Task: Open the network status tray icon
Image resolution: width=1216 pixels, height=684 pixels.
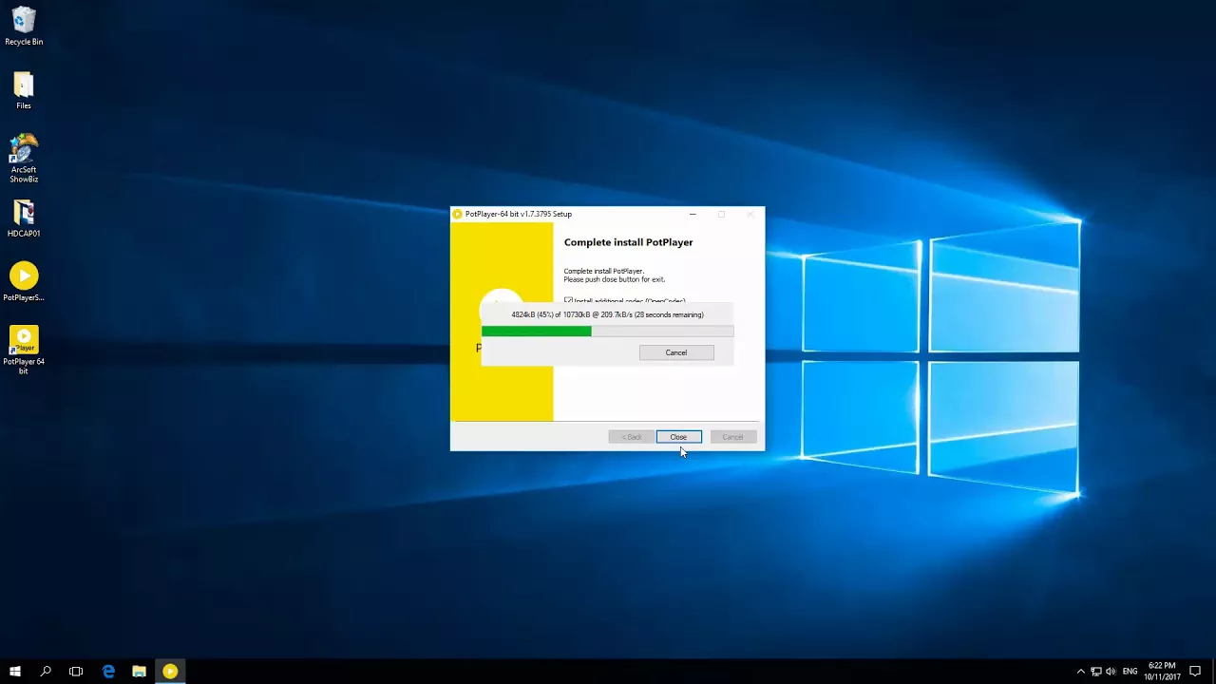Action: [x=1095, y=672]
